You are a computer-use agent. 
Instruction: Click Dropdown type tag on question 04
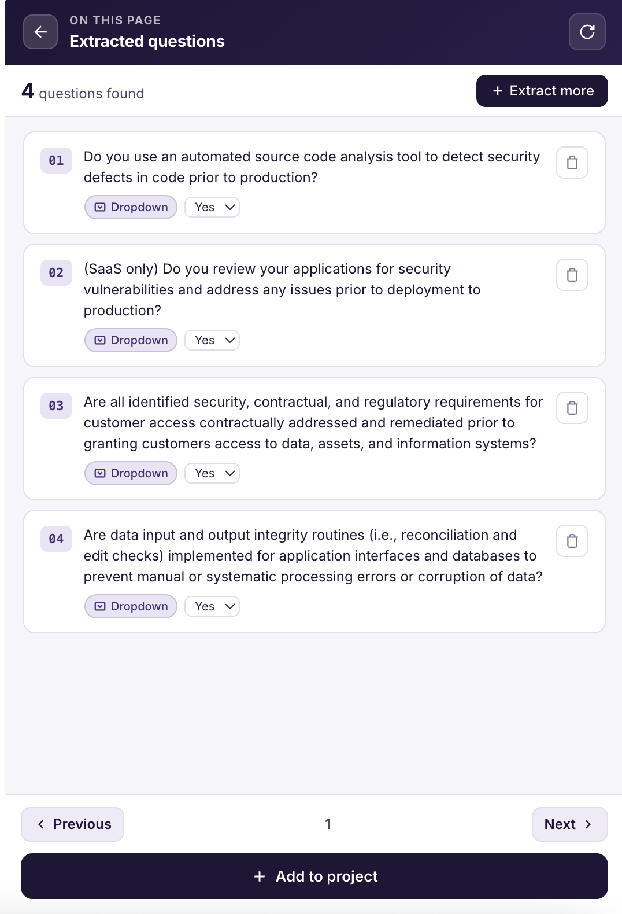(x=131, y=606)
